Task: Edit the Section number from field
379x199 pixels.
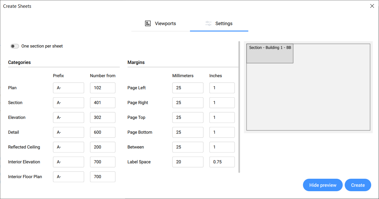Action: click(x=103, y=103)
